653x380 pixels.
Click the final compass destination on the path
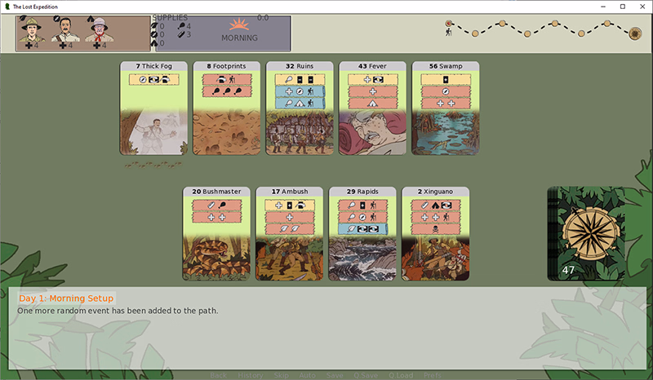pyautogui.click(x=635, y=33)
